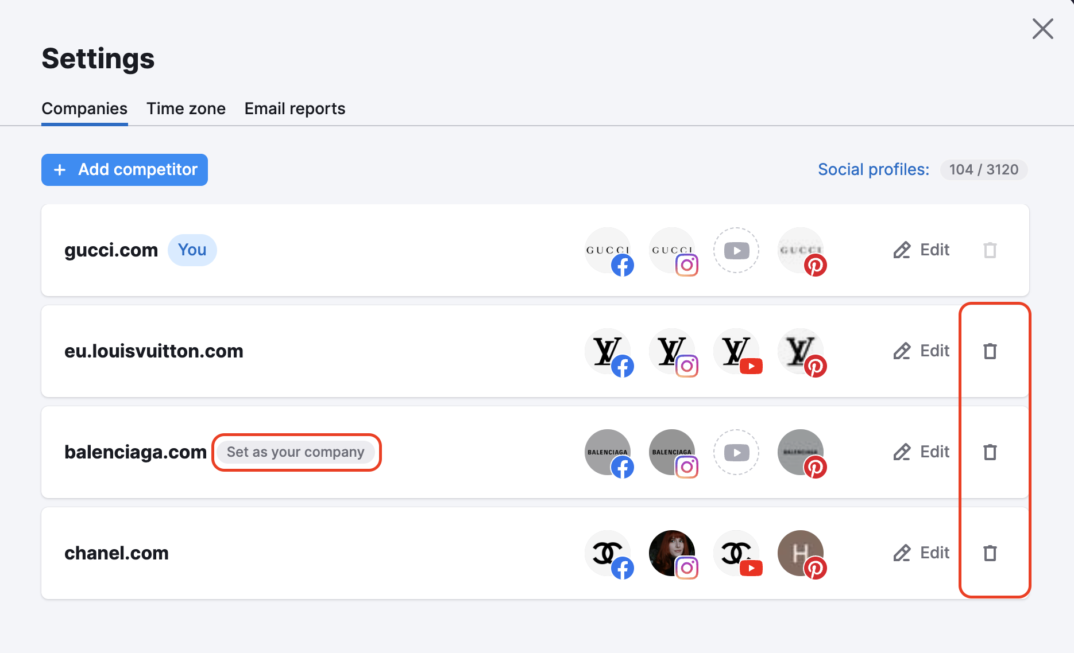Click the trash icon for balenciaga.com
Screen dimensions: 1074x653
(x=990, y=453)
